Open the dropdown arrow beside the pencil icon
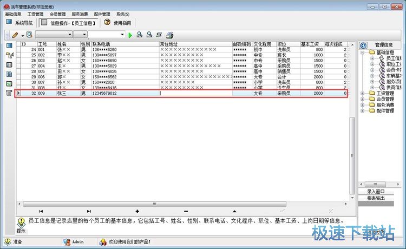Viewport: 406px width, 249px height. pyautogui.click(x=23, y=36)
